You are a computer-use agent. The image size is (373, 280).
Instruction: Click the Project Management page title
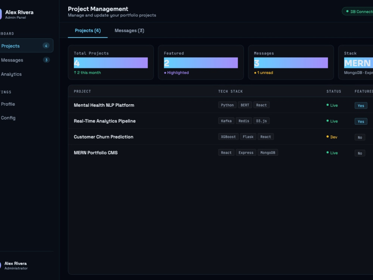98,9
